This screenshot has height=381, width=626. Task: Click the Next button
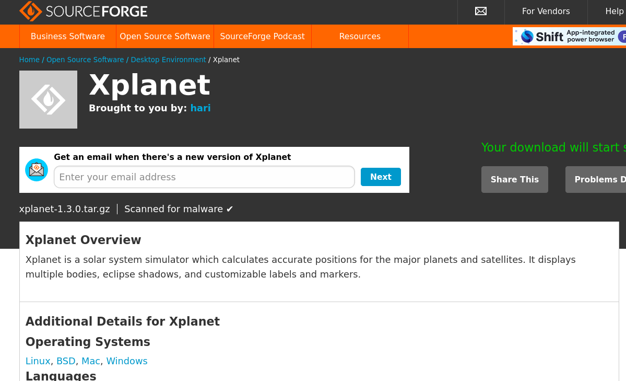tap(381, 177)
